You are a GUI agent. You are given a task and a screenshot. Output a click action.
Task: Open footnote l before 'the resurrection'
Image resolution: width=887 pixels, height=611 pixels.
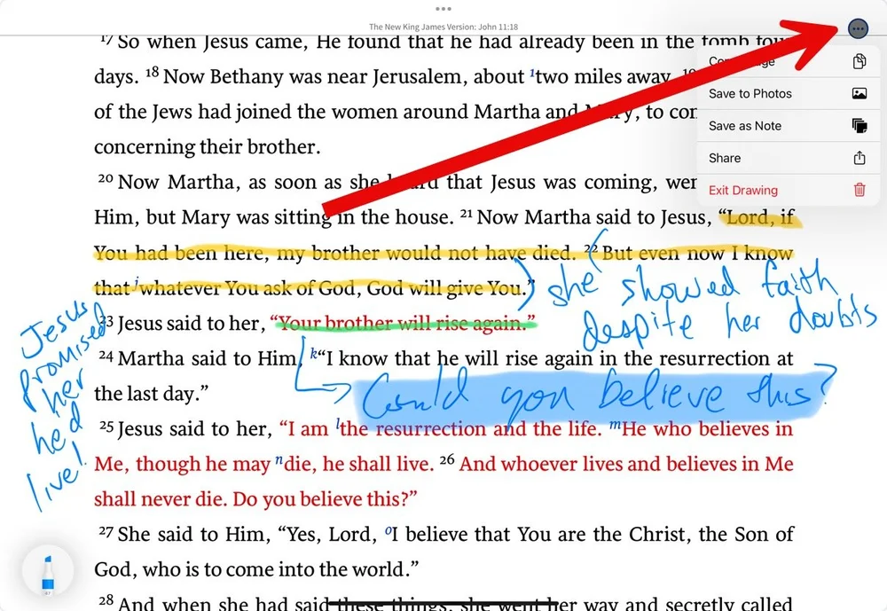click(338, 424)
